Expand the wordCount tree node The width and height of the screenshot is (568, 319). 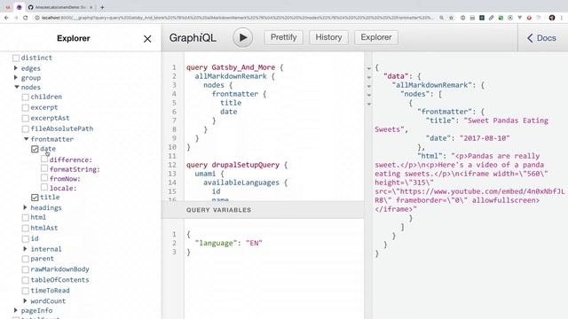click(25, 300)
